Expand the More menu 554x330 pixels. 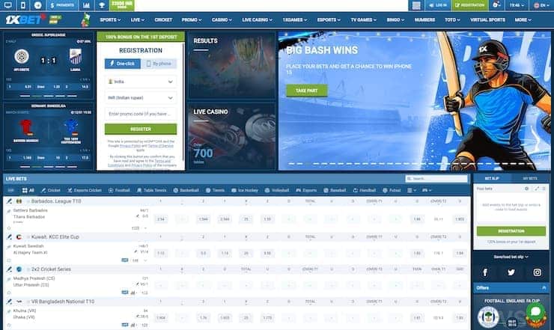(x=523, y=19)
